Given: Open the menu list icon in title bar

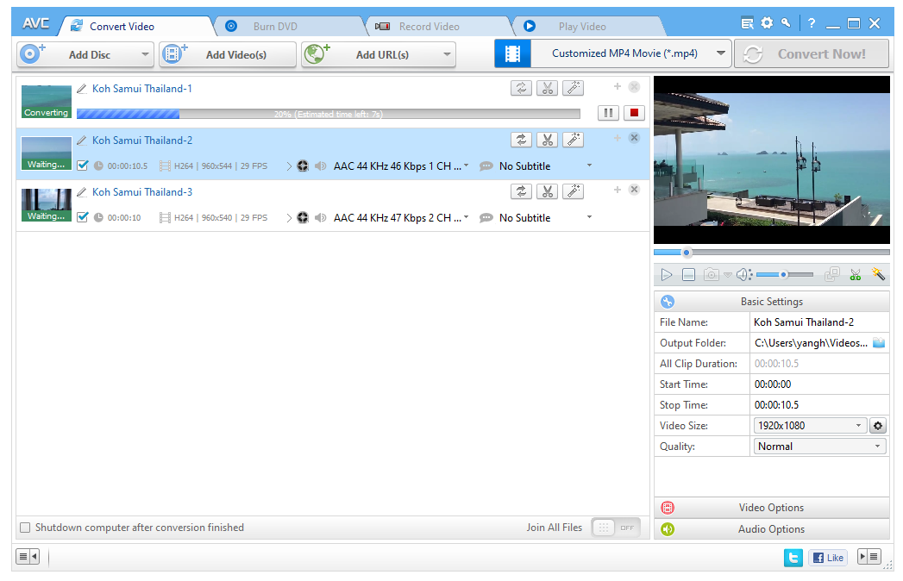Looking at the screenshot, I should (747, 23).
